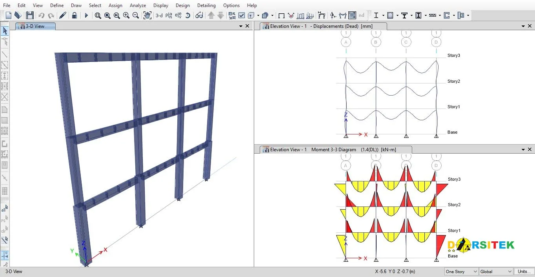
Task: Click the pencil Refresh/Edit icon in toolbar
Action: [62, 15]
